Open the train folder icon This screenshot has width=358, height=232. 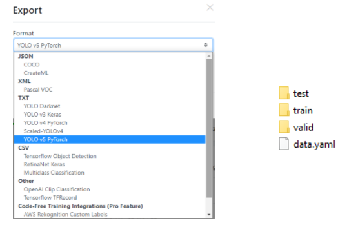(284, 110)
